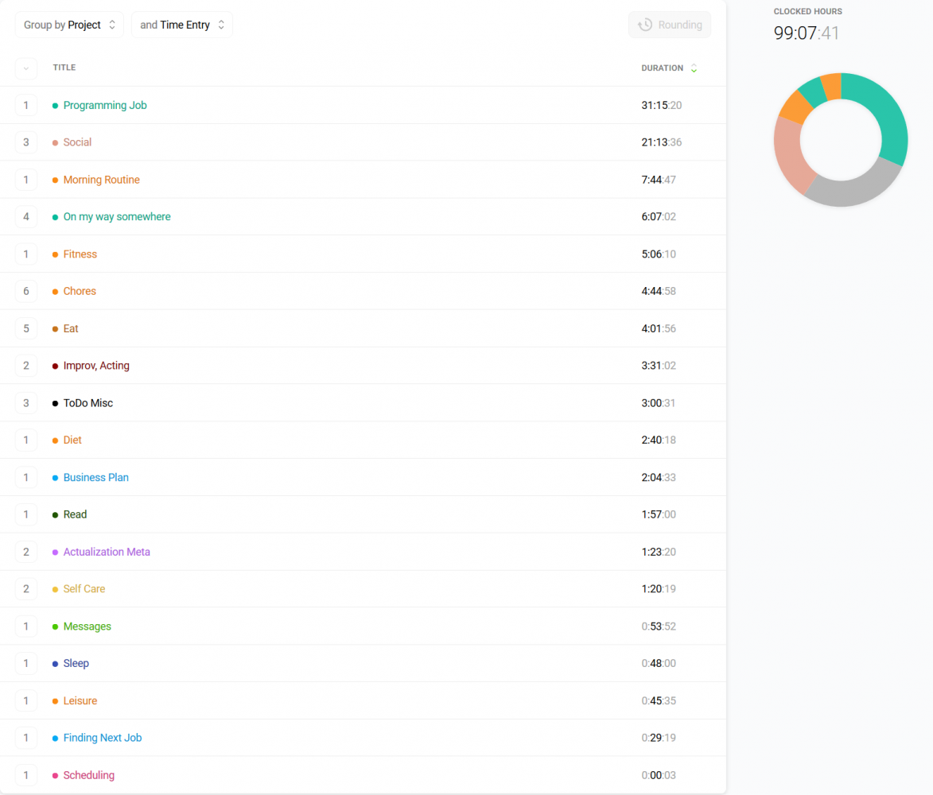The width and height of the screenshot is (933, 795).
Task: Click the teal dot beside Programming Job
Action: 55,106
